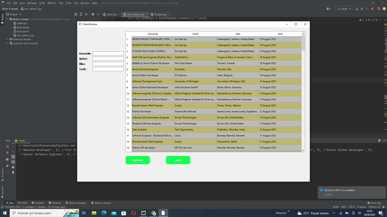Click Tarih input field
The image size is (387, 217).
[108, 69]
